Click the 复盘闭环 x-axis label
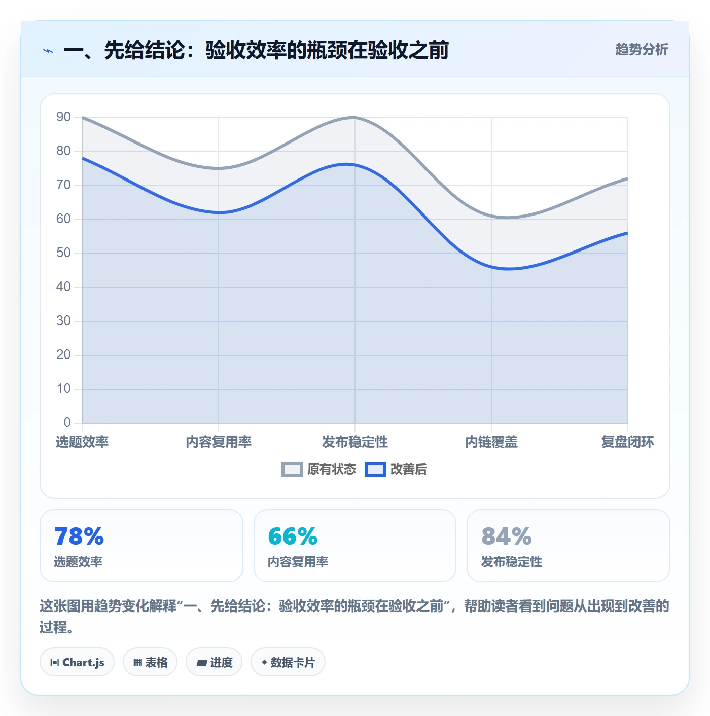Image resolution: width=710 pixels, height=716 pixels. click(x=627, y=442)
